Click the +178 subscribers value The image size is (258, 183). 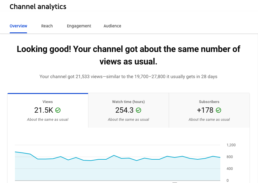[205, 110]
